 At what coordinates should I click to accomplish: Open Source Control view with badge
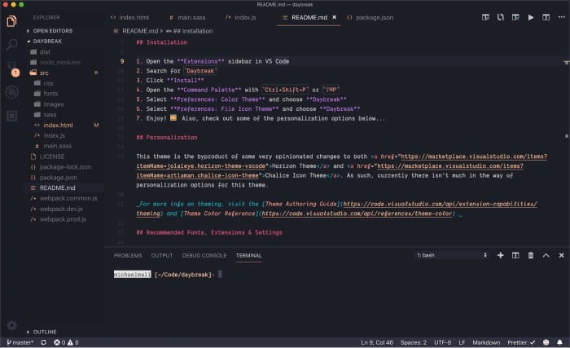pyautogui.click(x=12, y=68)
